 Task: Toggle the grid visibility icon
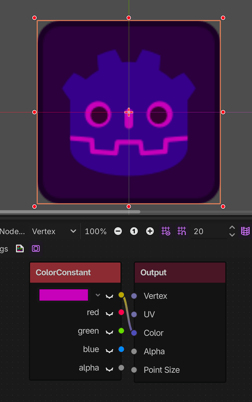pos(166,231)
